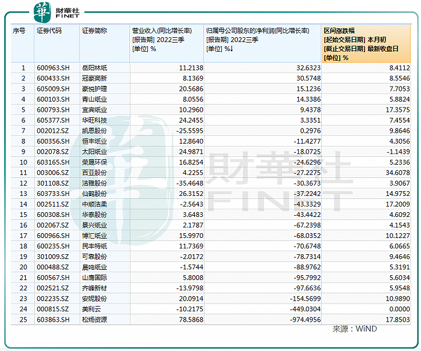The width and height of the screenshot is (421, 351).
Task: Select stock name 民丰特纸
Action: pyautogui.click(x=94, y=246)
